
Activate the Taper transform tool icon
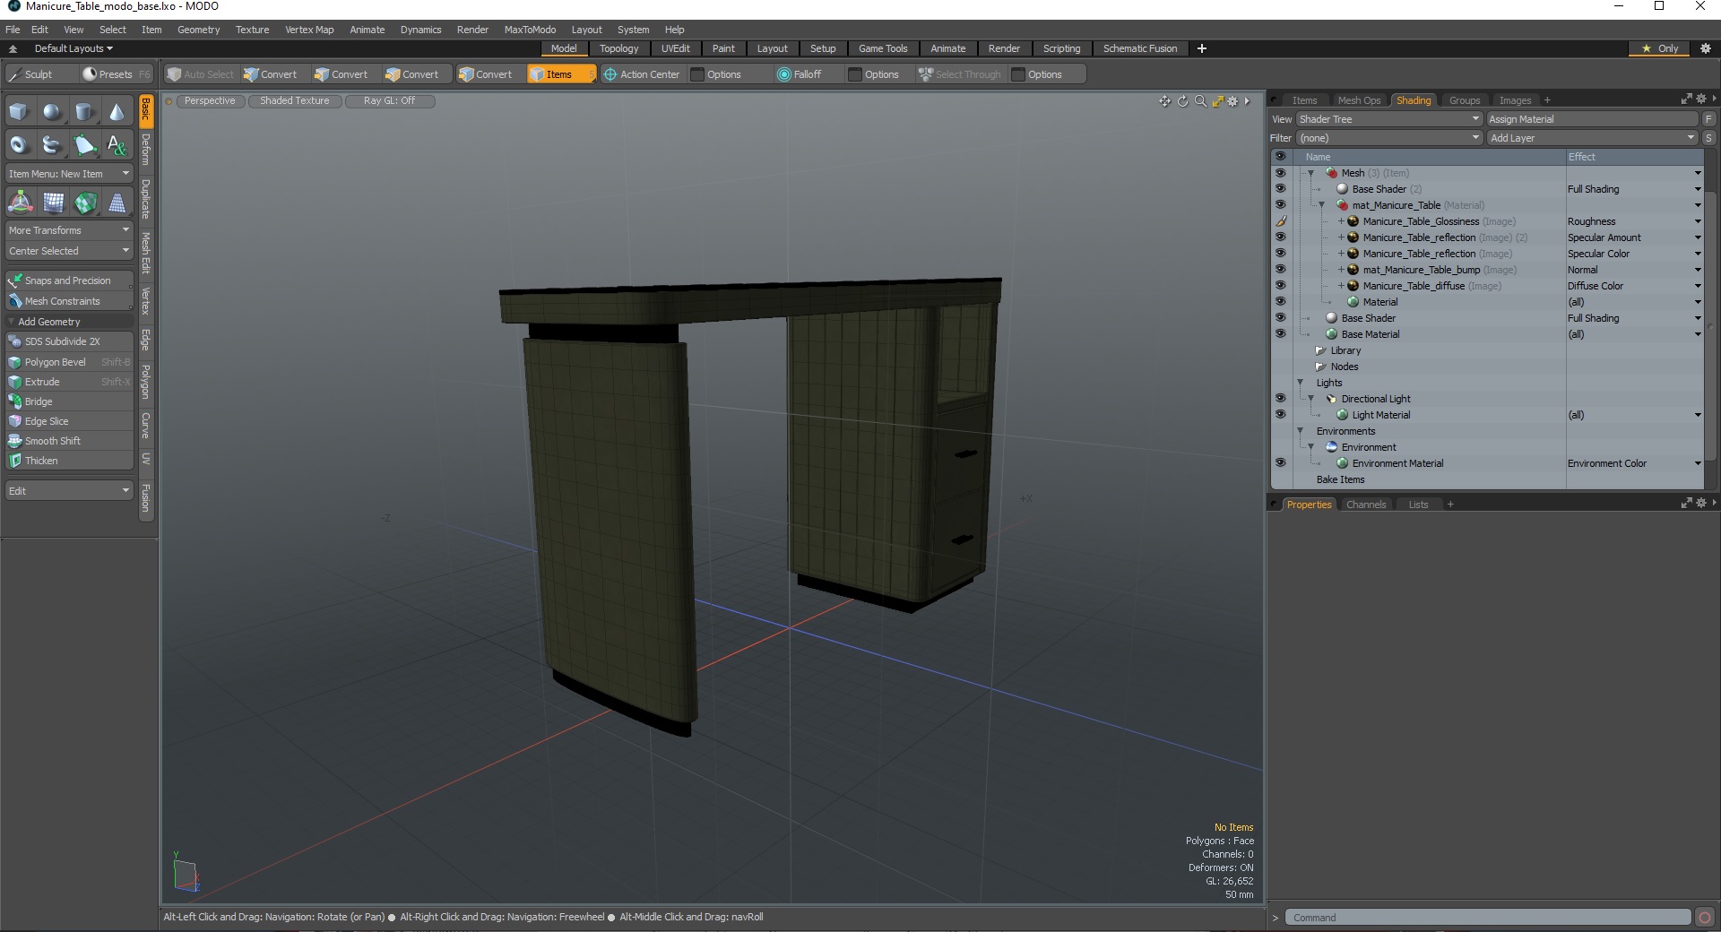(x=117, y=203)
